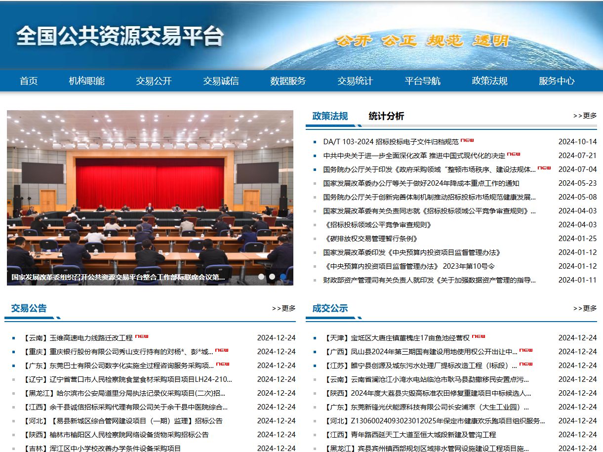Open 【辽宁】辽宁省营口市人民检察院 announcement

(x=127, y=379)
